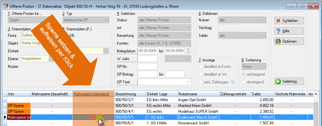Sort by Mahnsperre (dauerhaft) column header

pyautogui.click(x=52, y=94)
